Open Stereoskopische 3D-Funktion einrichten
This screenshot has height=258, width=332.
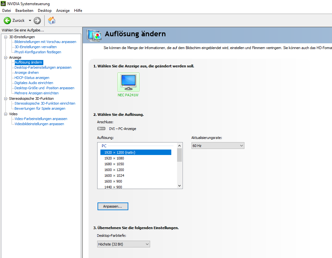(x=45, y=103)
